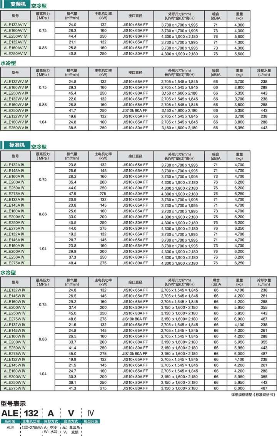Select the last ALE250AV IV row in top table

click(x=15, y=53)
